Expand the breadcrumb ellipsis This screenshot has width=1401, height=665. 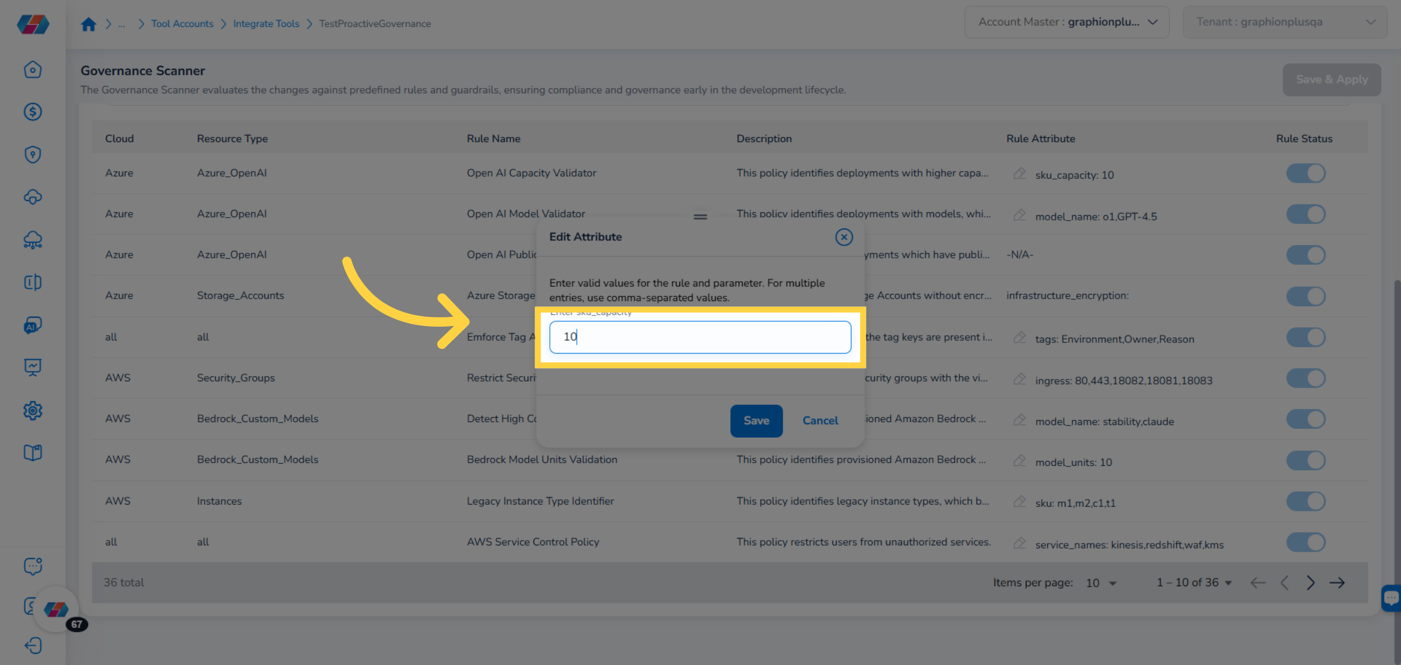pos(121,24)
